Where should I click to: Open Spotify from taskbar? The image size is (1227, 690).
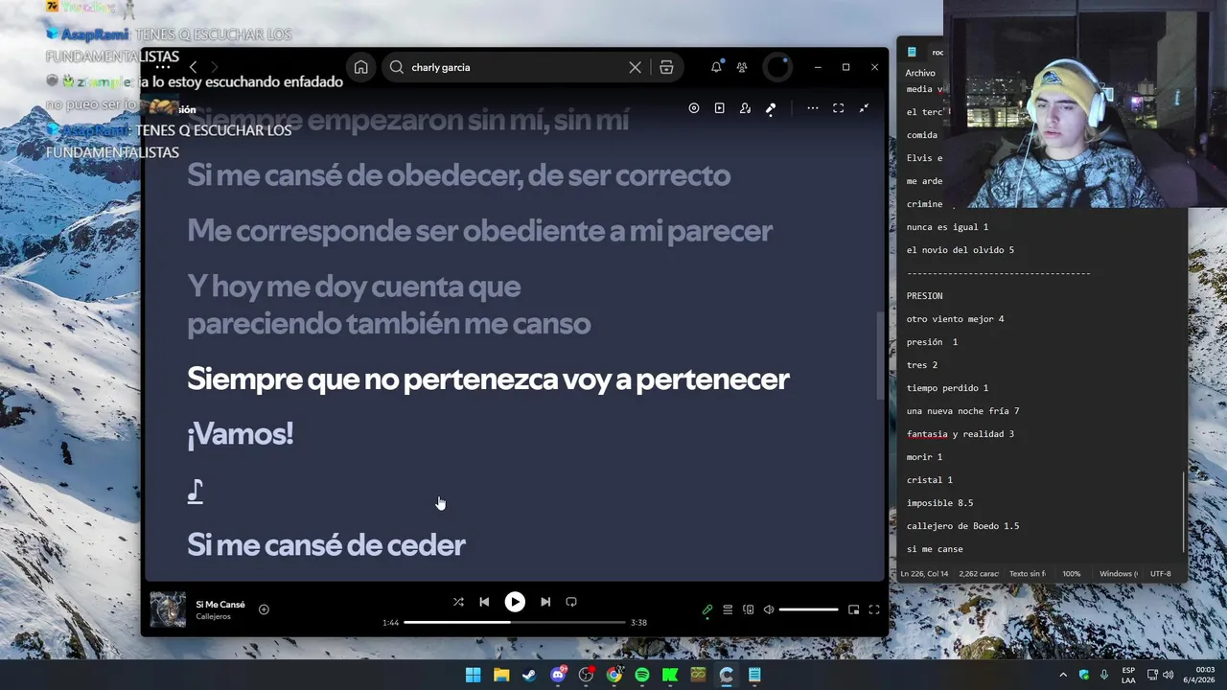pyautogui.click(x=642, y=675)
